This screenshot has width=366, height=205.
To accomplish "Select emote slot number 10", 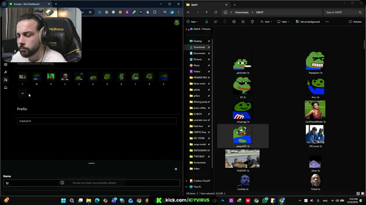I will click(37, 79).
